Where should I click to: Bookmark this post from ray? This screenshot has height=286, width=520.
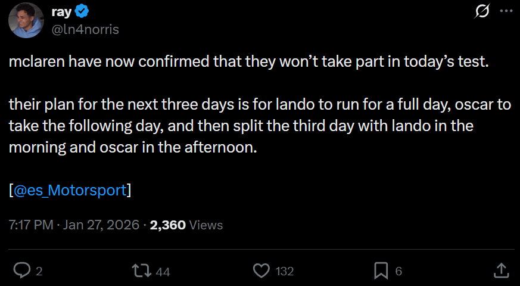(381, 271)
